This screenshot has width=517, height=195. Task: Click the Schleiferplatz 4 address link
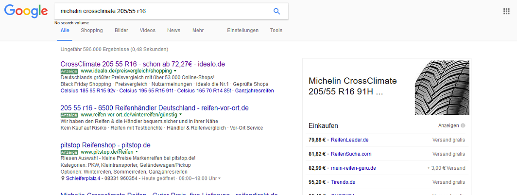click(x=84, y=178)
